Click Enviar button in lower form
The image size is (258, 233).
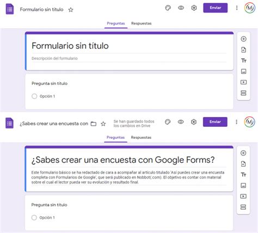(215, 122)
